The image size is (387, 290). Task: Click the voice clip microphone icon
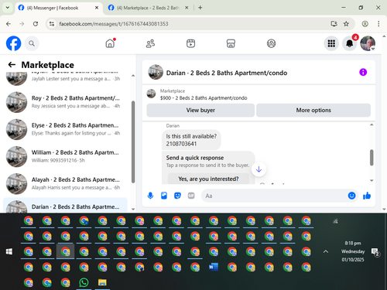click(150, 196)
